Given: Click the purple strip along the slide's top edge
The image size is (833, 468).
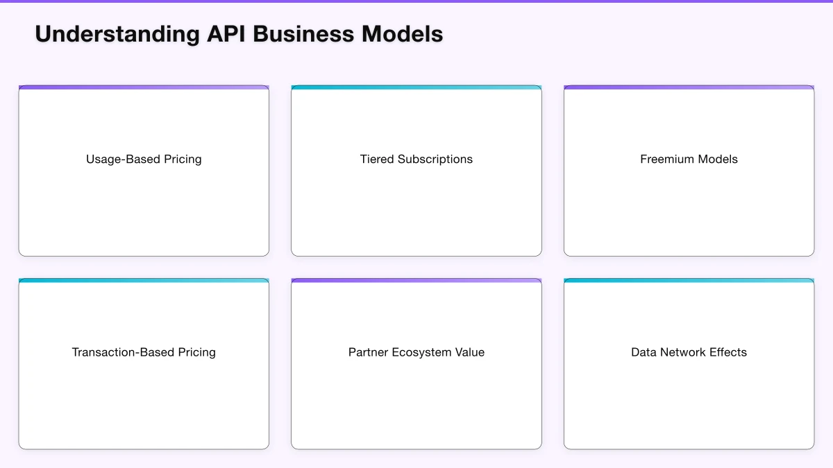Looking at the screenshot, I should tap(416, 1).
